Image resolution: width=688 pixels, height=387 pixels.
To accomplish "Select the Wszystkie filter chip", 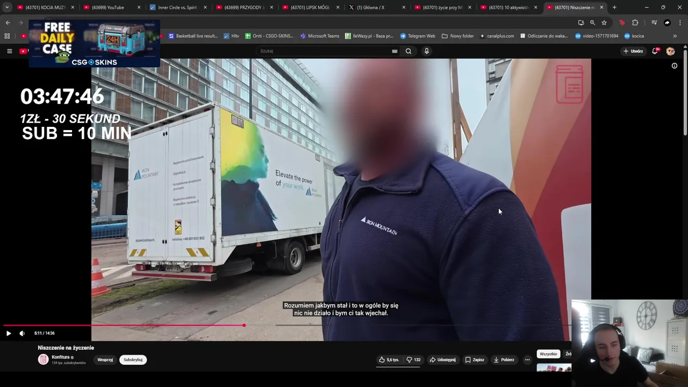I will 548,354.
